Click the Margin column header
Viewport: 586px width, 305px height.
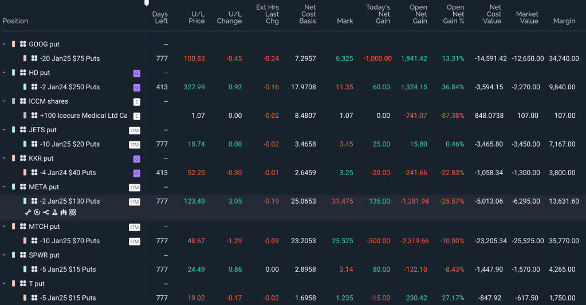[x=564, y=21]
